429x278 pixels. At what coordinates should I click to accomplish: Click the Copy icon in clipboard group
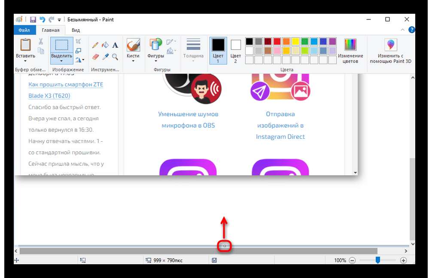coord(41,51)
